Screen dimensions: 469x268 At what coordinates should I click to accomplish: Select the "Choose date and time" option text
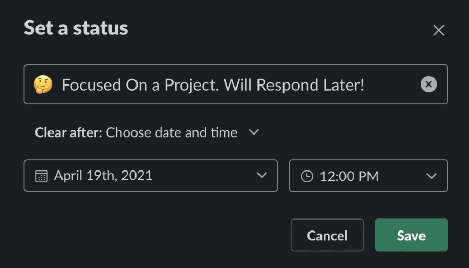[x=171, y=132]
